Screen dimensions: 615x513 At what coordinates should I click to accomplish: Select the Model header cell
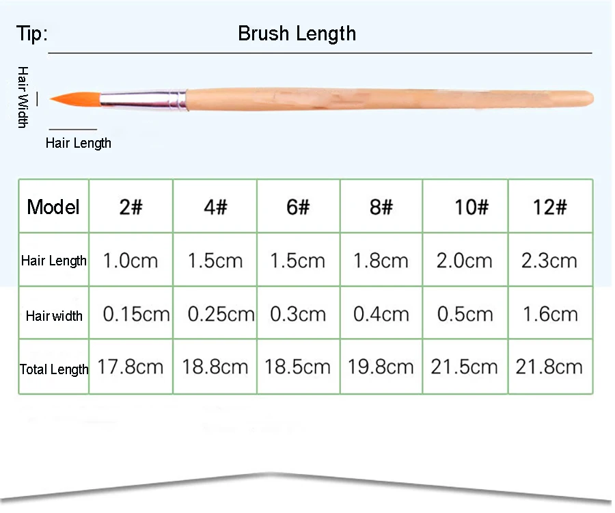click(53, 207)
